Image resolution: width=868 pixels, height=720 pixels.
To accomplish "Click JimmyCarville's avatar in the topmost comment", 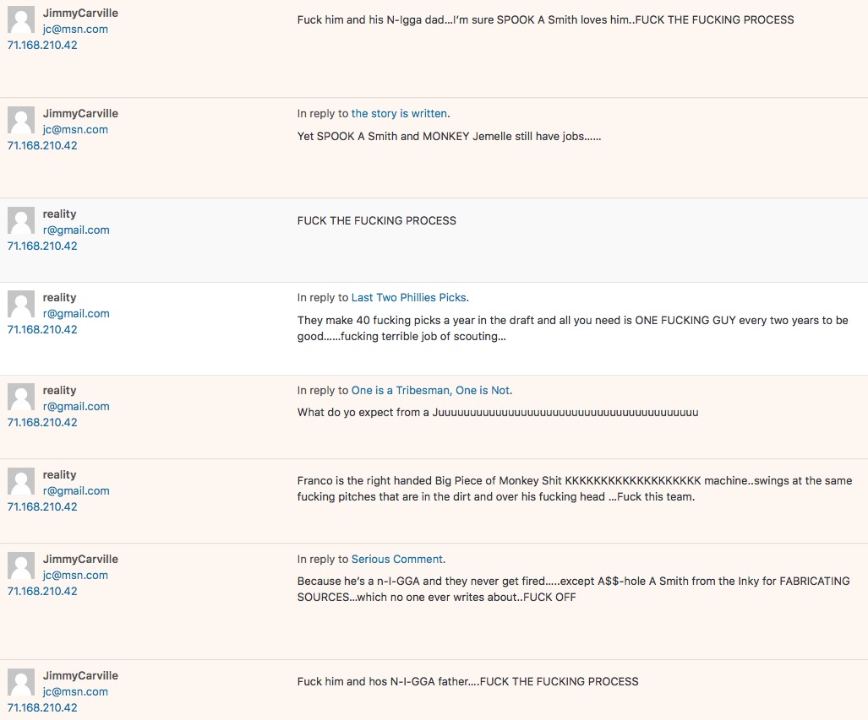I will point(21,19).
